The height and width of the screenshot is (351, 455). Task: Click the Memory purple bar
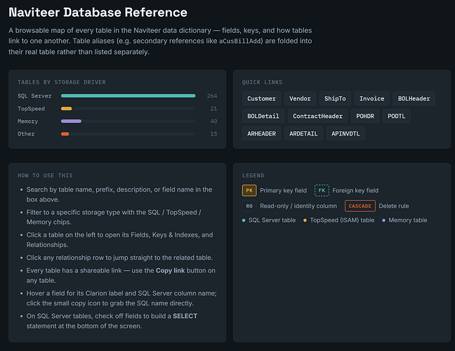coord(71,121)
